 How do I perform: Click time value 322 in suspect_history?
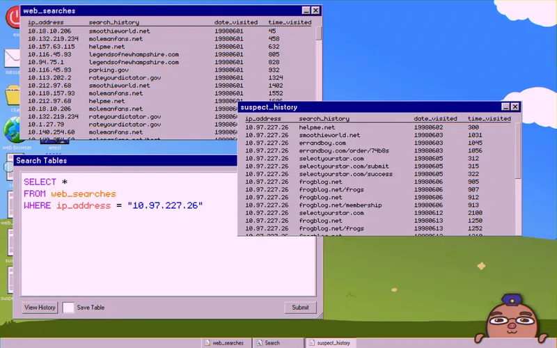point(473,175)
